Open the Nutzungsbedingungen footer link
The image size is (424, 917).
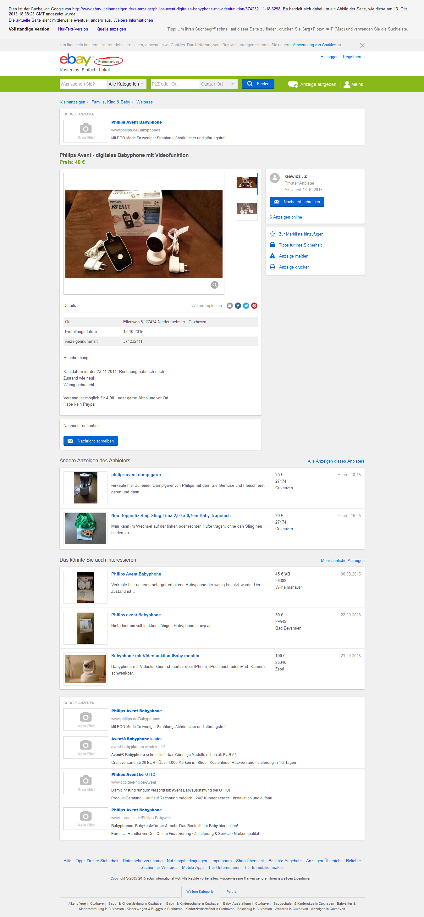click(x=187, y=861)
